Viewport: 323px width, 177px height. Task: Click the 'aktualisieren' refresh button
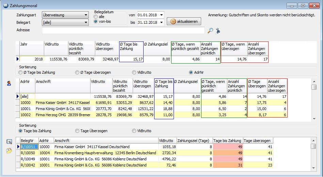tap(184, 21)
